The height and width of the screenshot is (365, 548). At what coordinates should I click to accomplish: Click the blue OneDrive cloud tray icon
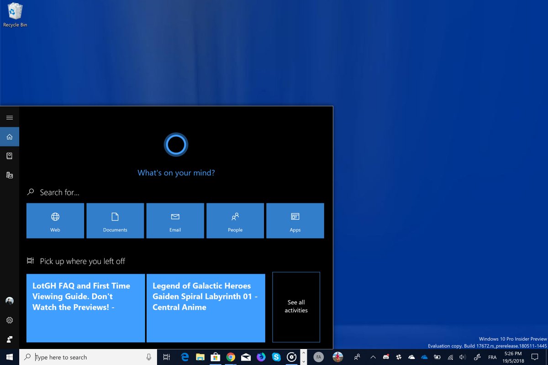coord(424,357)
